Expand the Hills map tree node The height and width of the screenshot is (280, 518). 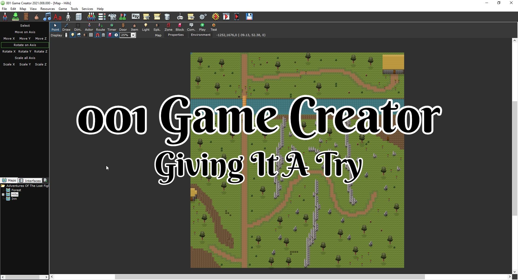tap(3, 194)
